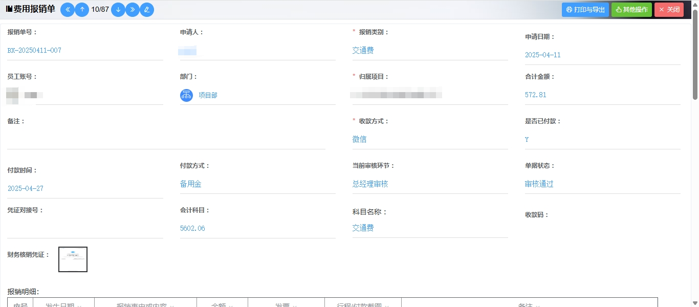Open the 财务核销凭证 image thumbnail
Image resolution: width=699 pixels, height=307 pixels.
pyautogui.click(x=73, y=259)
